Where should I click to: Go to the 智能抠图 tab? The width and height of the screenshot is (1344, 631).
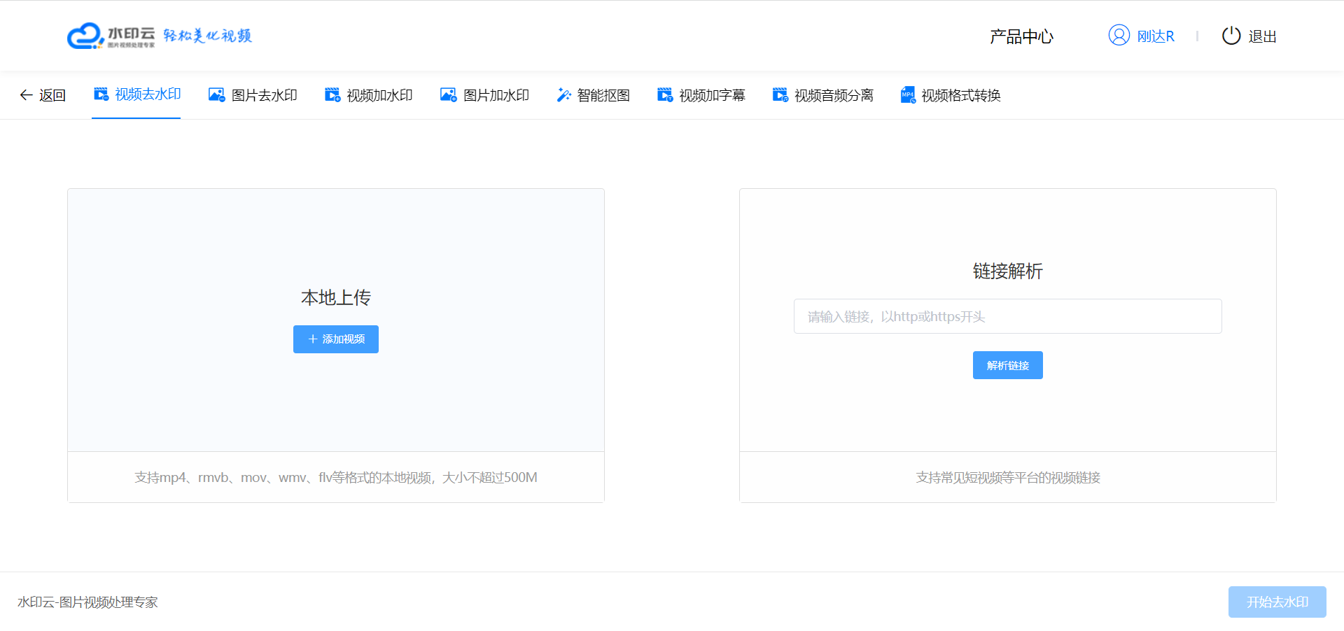pyautogui.click(x=593, y=95)
